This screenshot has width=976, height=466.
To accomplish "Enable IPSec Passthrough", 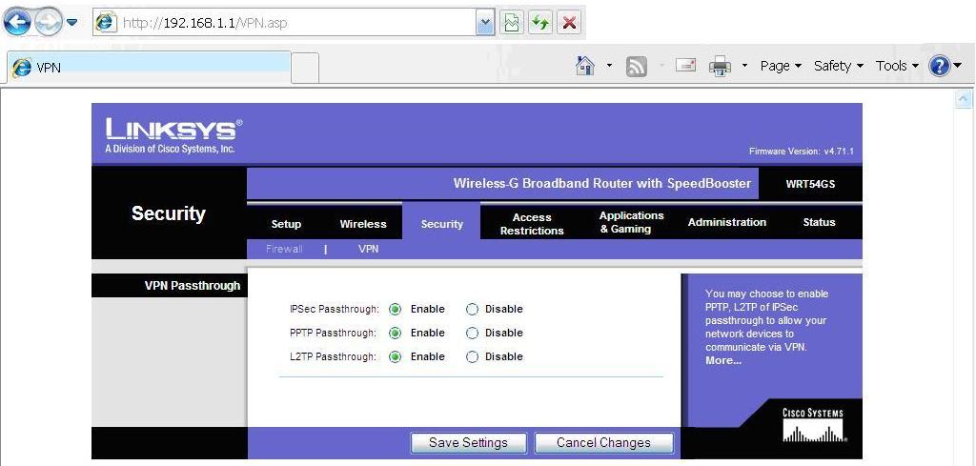I will [x=395, y=309].
